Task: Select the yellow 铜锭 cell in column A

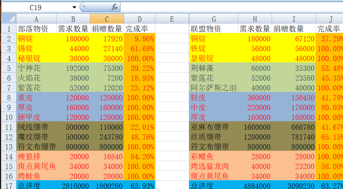Action: pyautogui.click(x=36, y=39)
